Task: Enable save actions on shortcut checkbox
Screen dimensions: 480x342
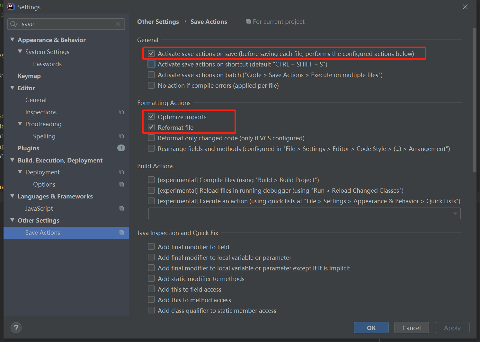Action: [151, 64]
